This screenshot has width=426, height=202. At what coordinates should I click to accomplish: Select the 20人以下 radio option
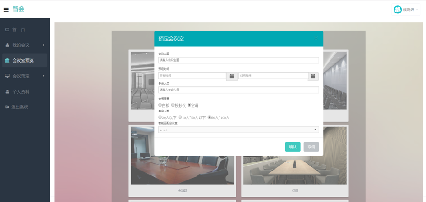tap(160, 117)
